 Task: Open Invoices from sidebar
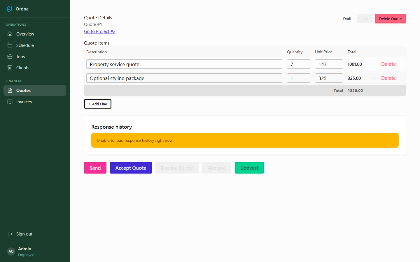click(35, 102)
